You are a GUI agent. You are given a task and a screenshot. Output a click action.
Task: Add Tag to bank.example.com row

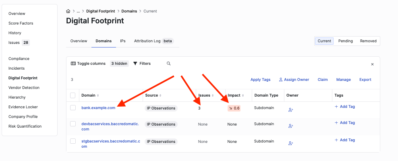click(x=345, y=107)
